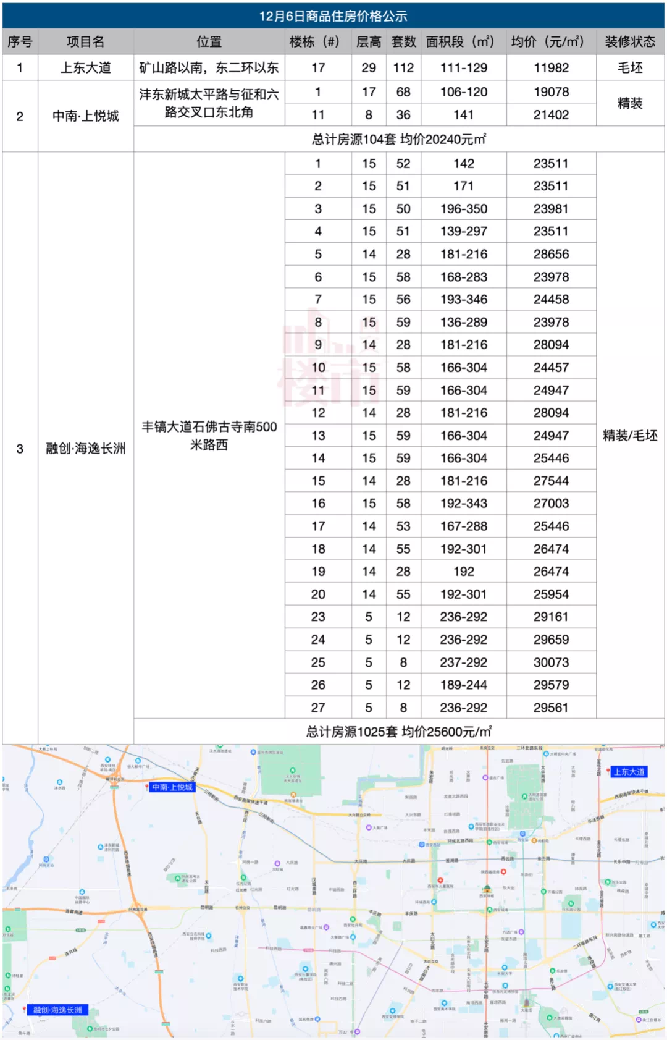
Task: Click the 11982 average price cell
Action: pos(551,67)
